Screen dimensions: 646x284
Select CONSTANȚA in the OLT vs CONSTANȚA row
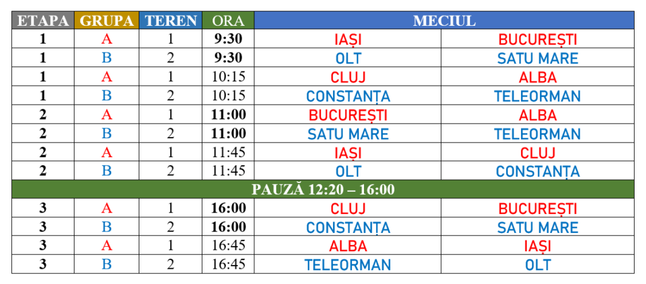pyautogui.click(x=537, y=172)
